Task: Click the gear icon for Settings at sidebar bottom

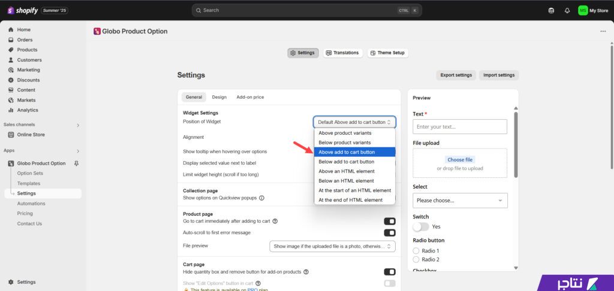Action: (11, 282)
